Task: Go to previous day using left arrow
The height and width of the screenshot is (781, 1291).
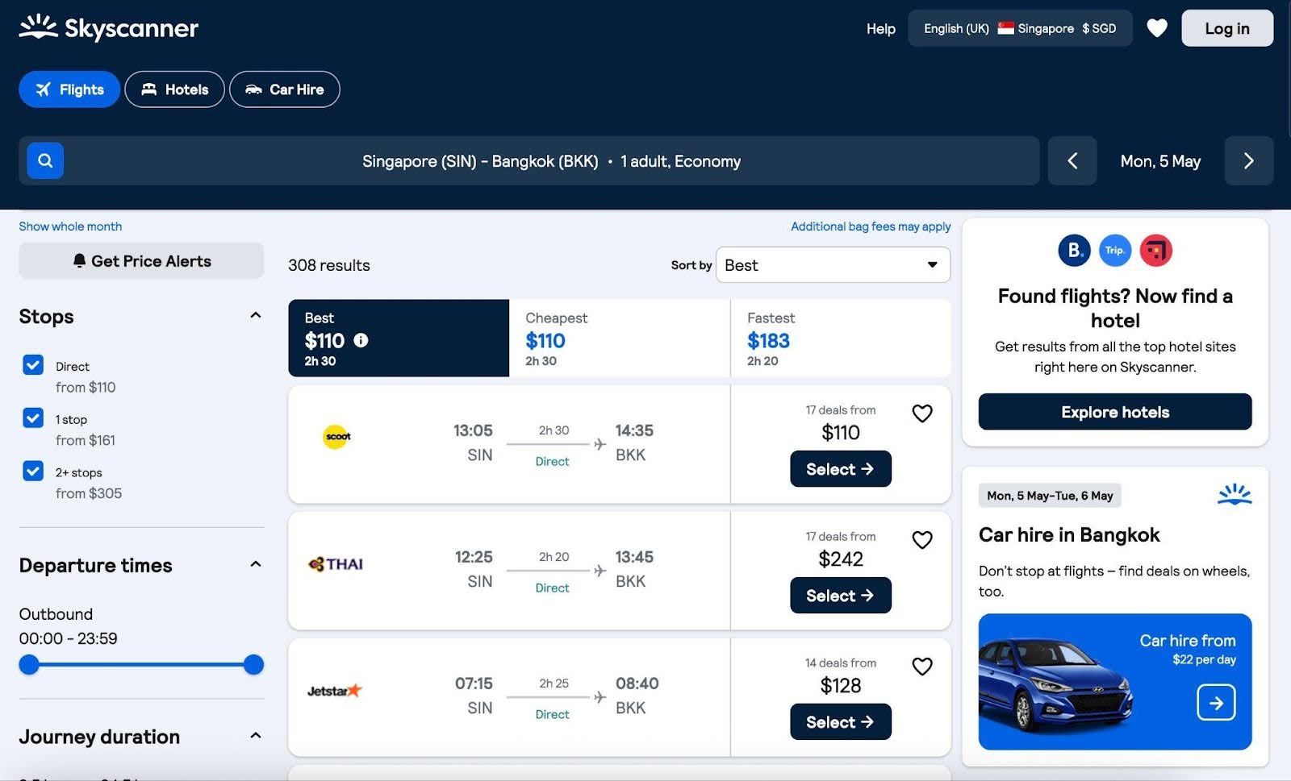Action: [x=1072, y=161]
